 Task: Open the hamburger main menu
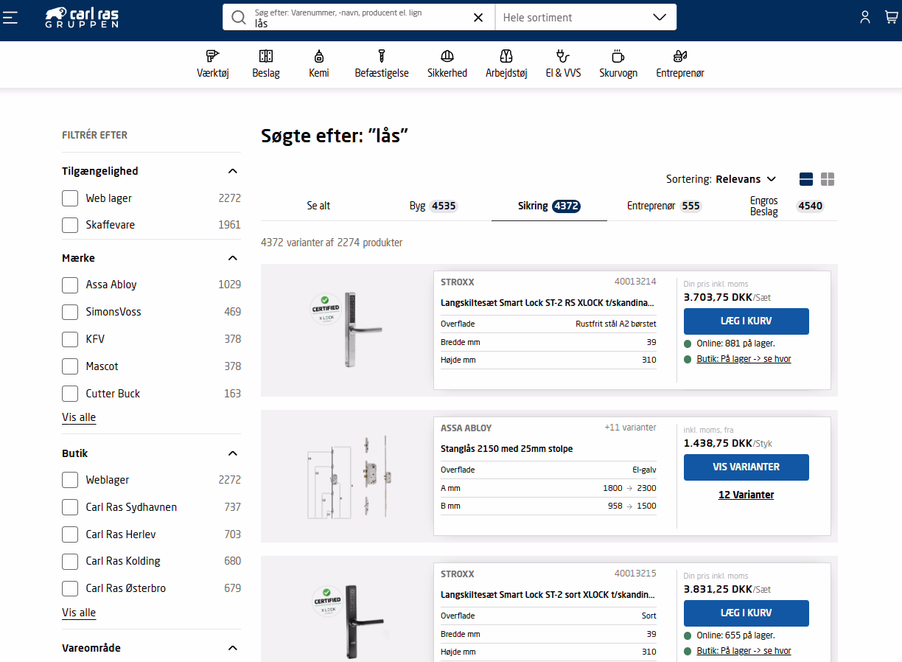pos(10,17)
